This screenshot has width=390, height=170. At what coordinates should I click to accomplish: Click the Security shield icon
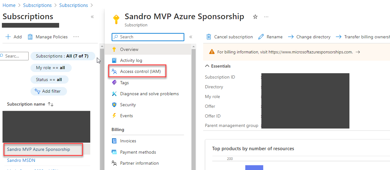(114, 105)
